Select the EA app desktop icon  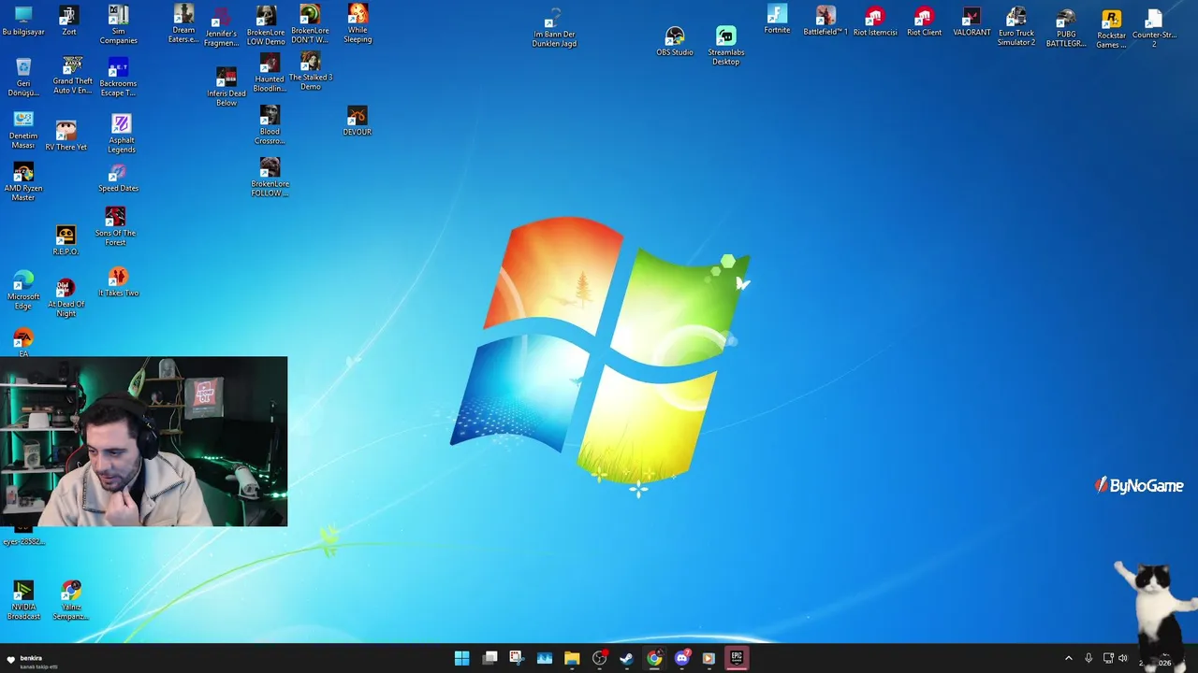pyautogui.click(x=23, y=342)
